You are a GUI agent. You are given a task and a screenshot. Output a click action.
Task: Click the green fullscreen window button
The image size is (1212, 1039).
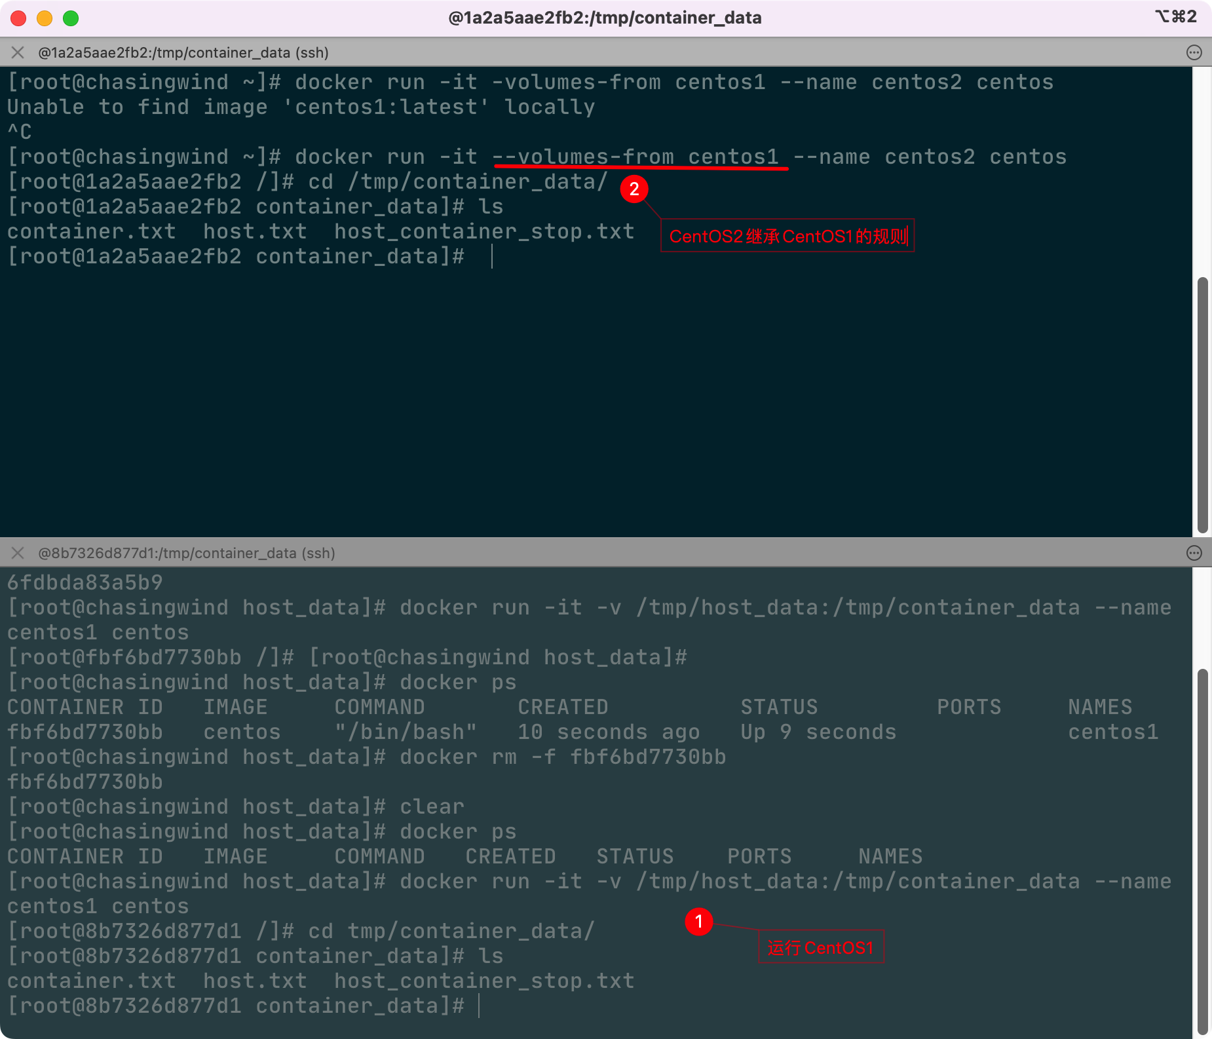pyautogui.click(x=71, y=18)
